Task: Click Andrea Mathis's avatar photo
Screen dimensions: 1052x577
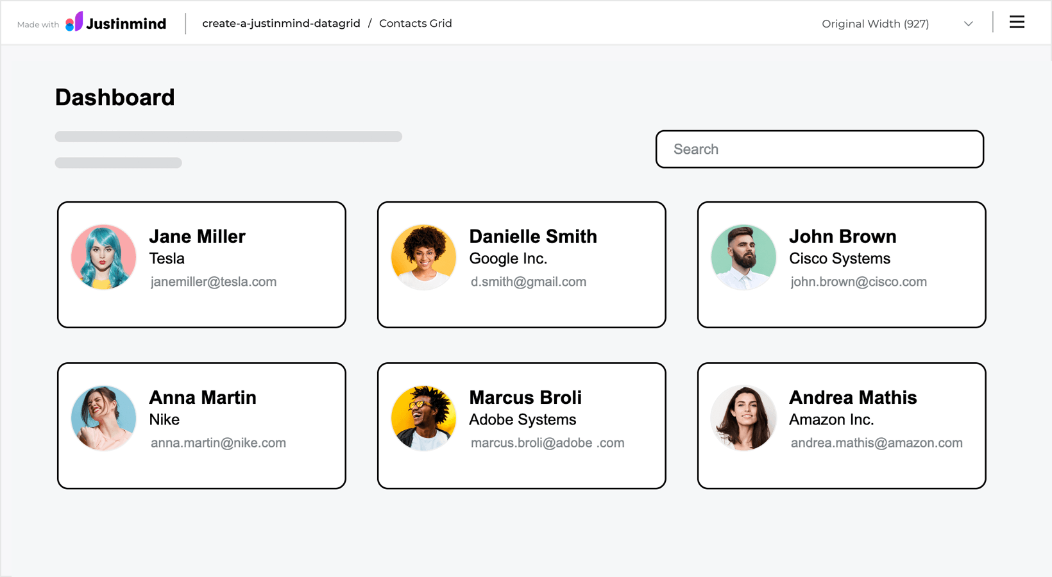Action: pyautogui.click(x=743, y=418)
